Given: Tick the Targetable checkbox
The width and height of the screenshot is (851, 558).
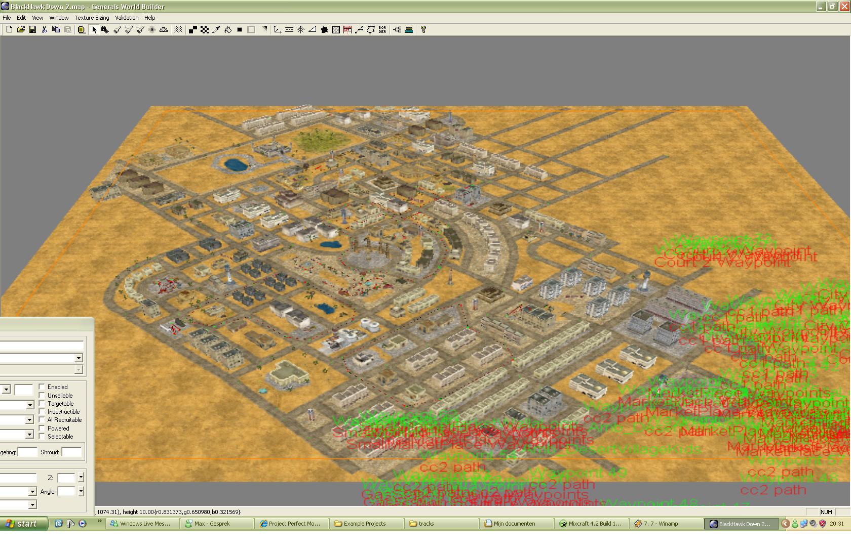Looking at the screenshot, I should tap(42, 404).
